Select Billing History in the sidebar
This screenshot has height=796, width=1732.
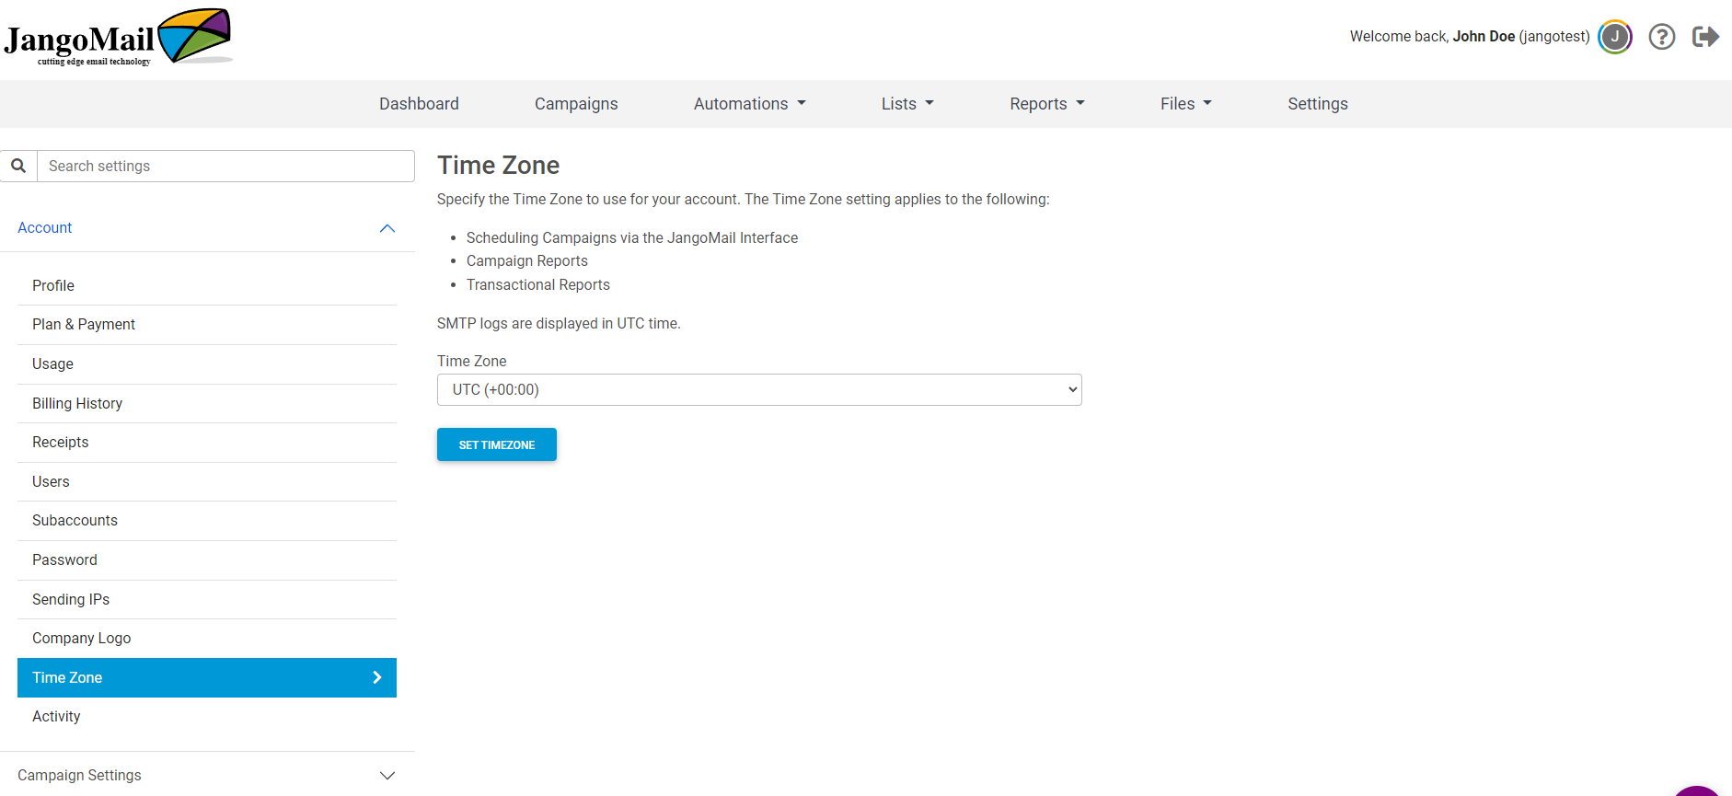pyautogui.click(x=77, y=403)
